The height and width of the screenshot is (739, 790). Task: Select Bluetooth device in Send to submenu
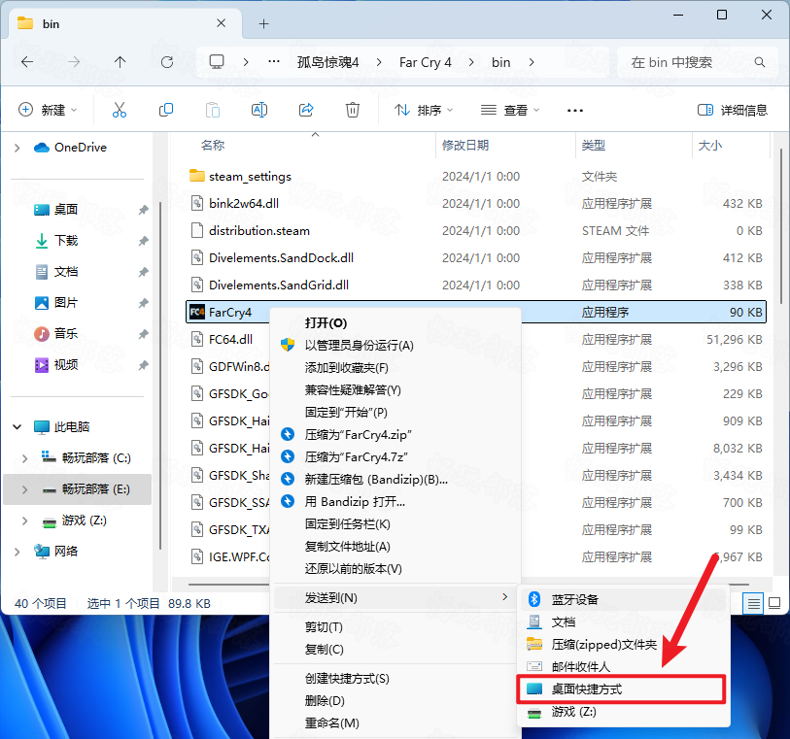tap(624, 599)
